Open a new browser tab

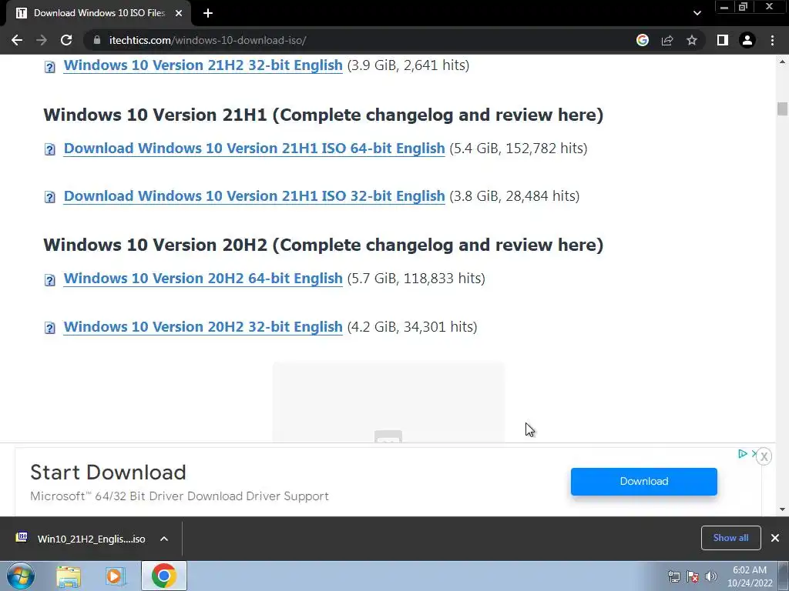point(208,13)
